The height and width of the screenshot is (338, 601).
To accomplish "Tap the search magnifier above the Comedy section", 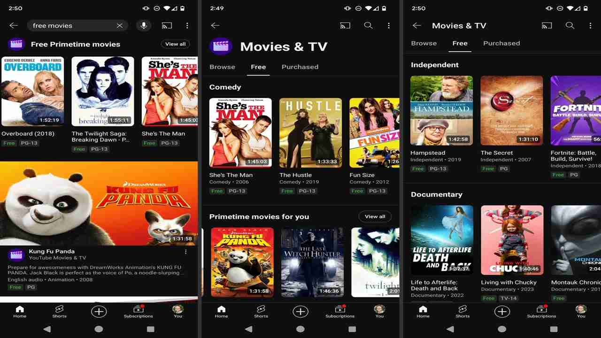I will 368,26.
